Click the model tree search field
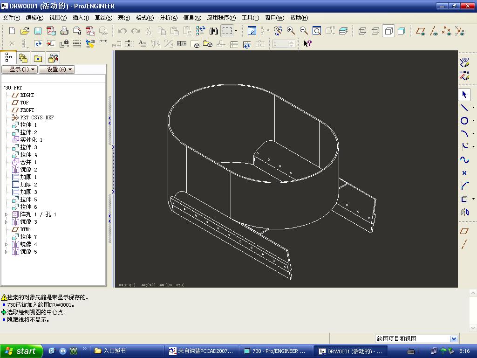This screenshot has height=358, width=477. pos(53,78)
